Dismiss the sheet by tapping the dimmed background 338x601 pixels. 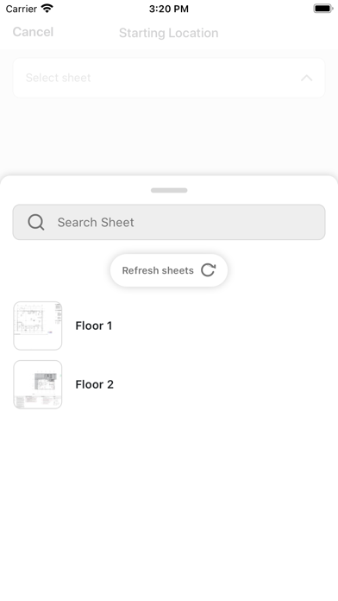pos(169,138)
